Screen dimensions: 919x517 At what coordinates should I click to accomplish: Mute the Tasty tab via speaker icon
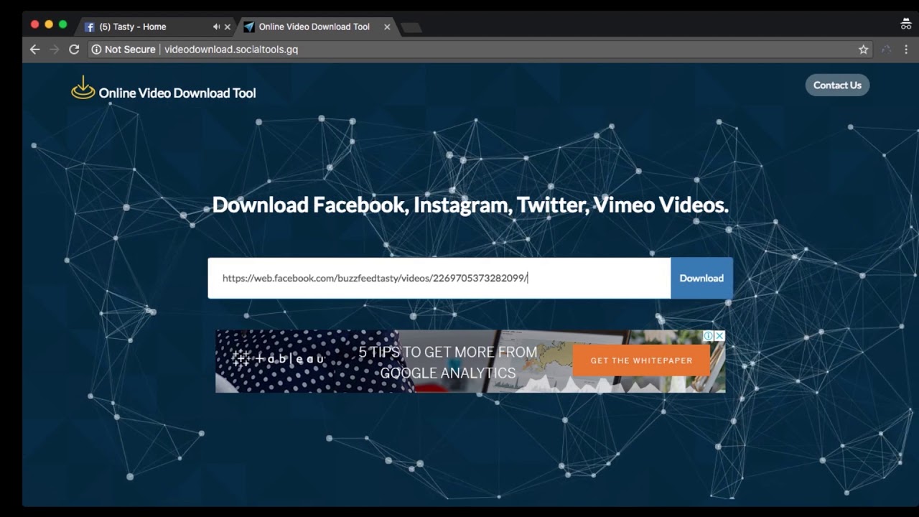(216, 27)
